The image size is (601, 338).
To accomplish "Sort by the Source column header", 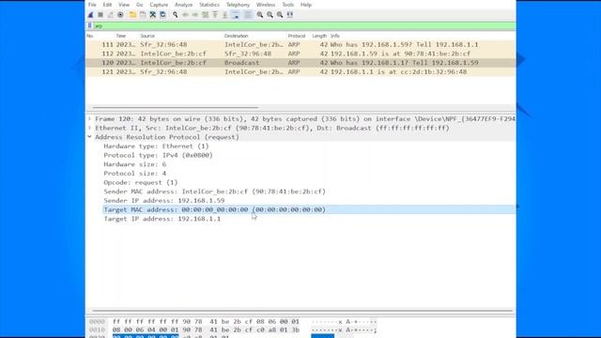I will coord(147,36).
